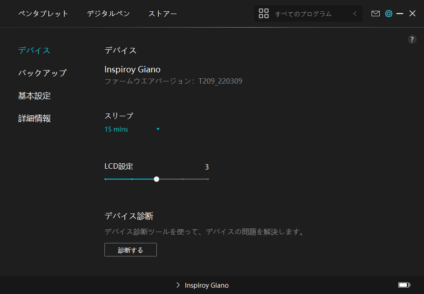Image resolution: width=424 pixels, height=294 pixels.
Task: Switch to the ペンタブレット tab
Action: coord(43,14)
